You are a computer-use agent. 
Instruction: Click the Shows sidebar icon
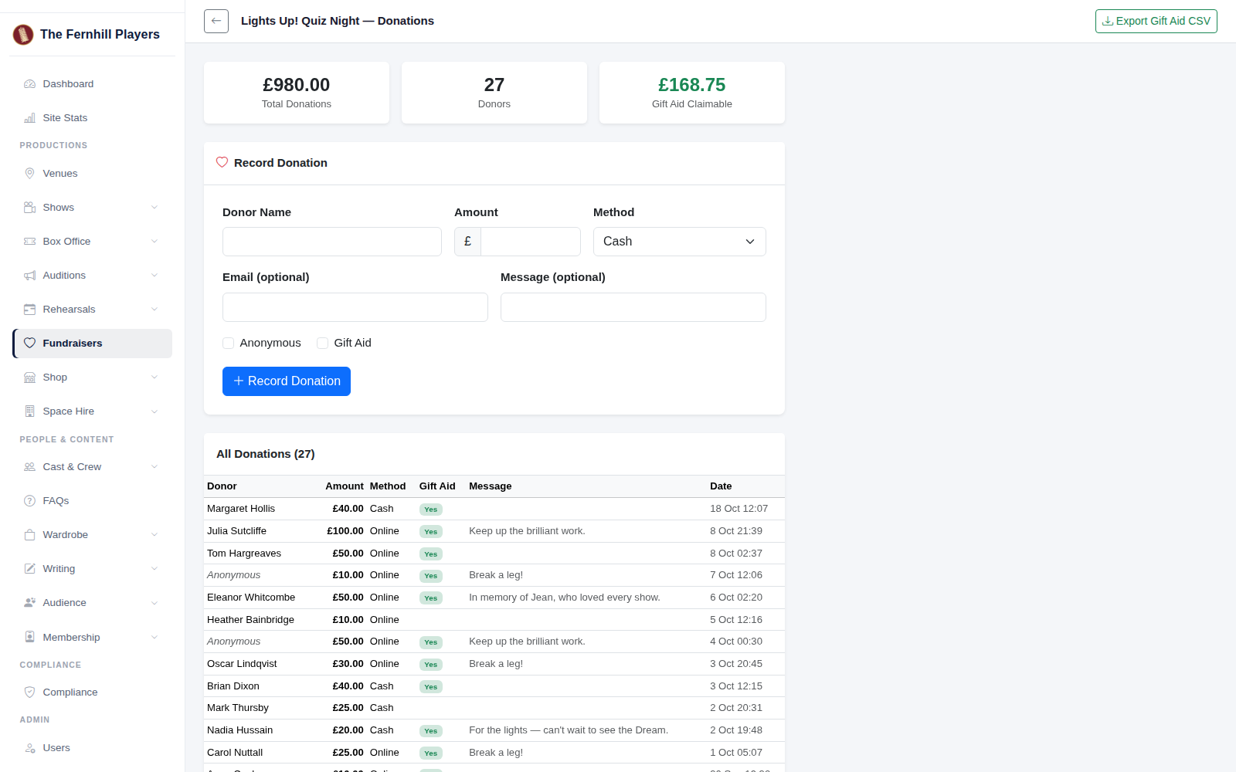click(29, 208)
